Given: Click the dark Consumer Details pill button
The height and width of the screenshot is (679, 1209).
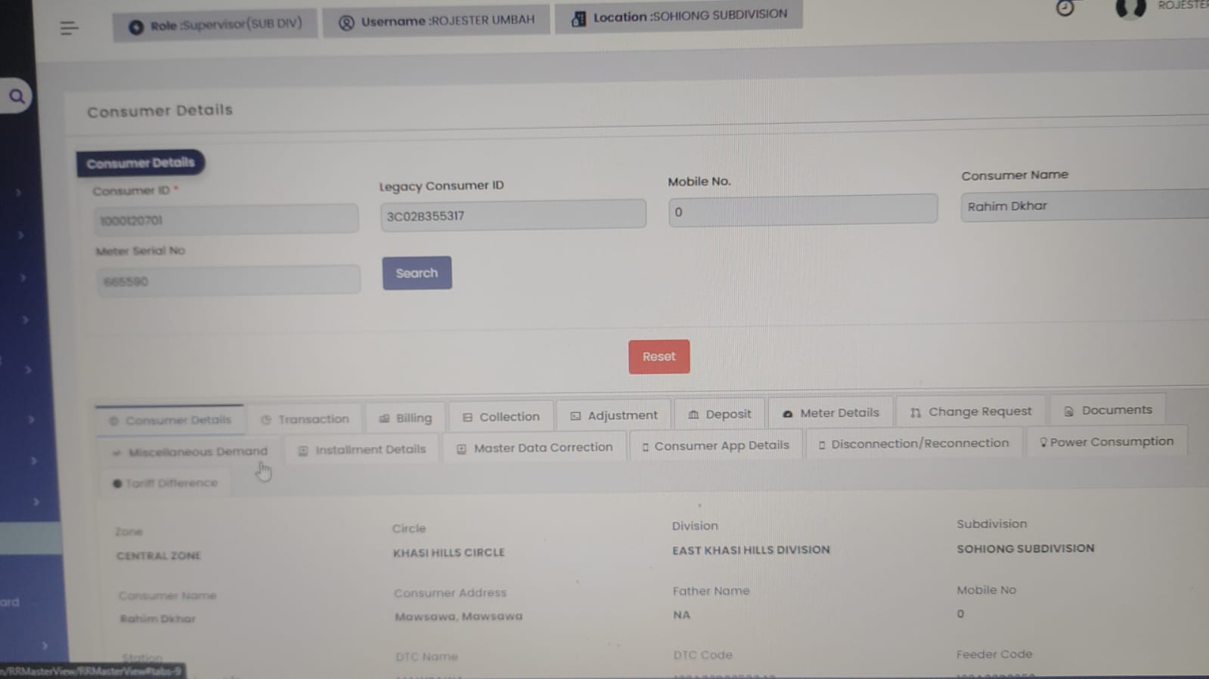Looking at the screenshot, I should 141,162.
